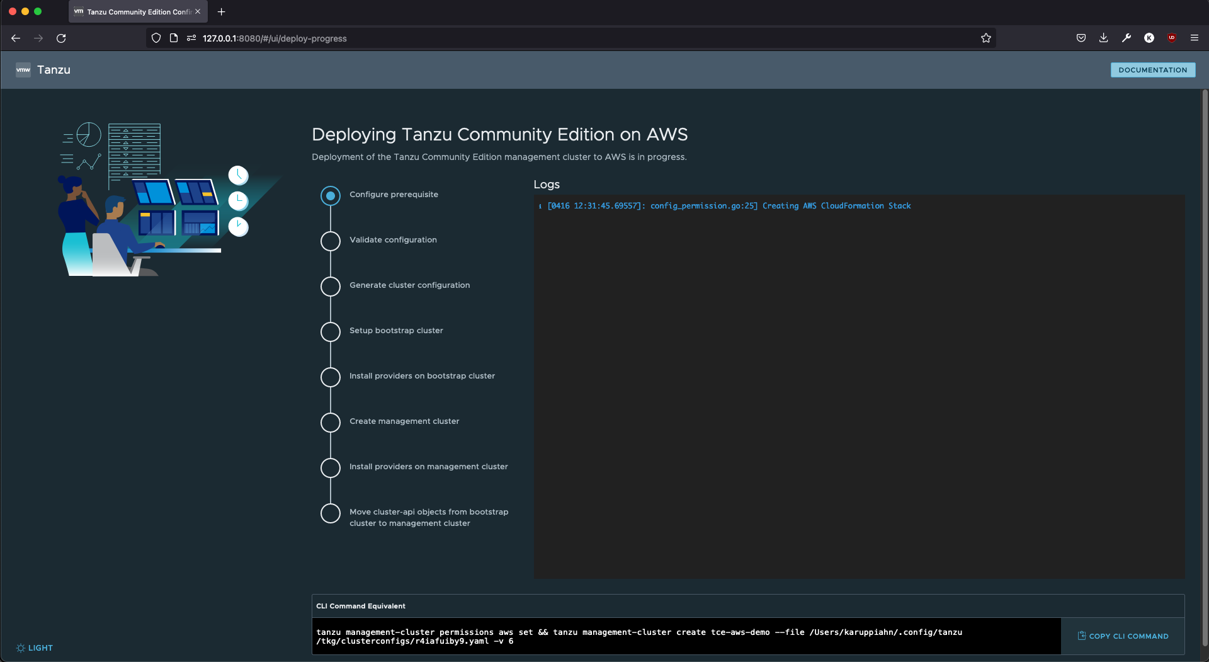Click the CLI Command Equivalent header
The height and width of the screenshot is (662, 1209).
coord(361,606)
